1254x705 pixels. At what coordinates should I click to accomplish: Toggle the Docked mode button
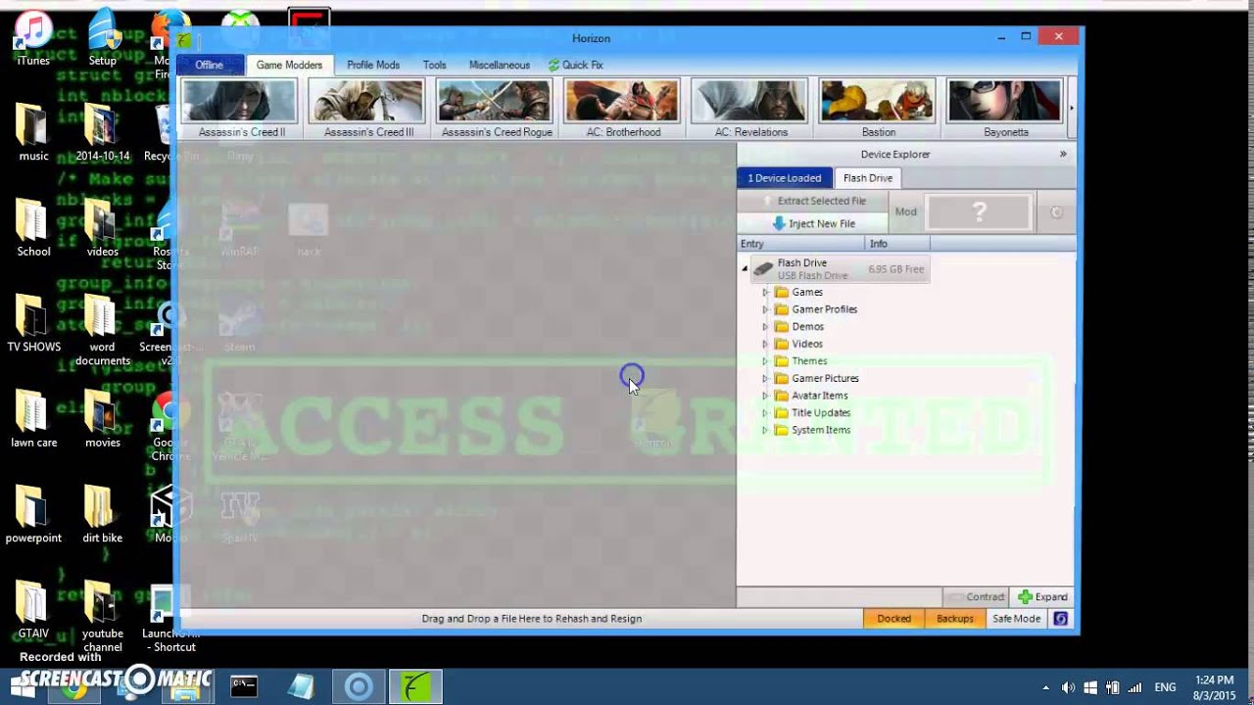tap(893, 619)
